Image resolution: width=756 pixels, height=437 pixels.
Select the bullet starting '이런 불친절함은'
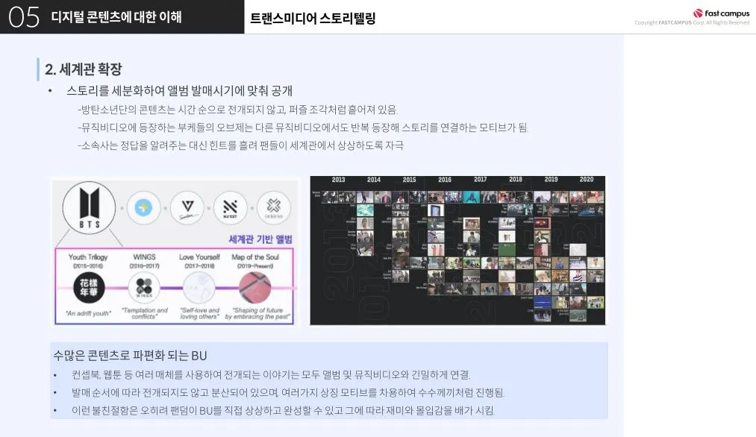(x=283, y=410)
